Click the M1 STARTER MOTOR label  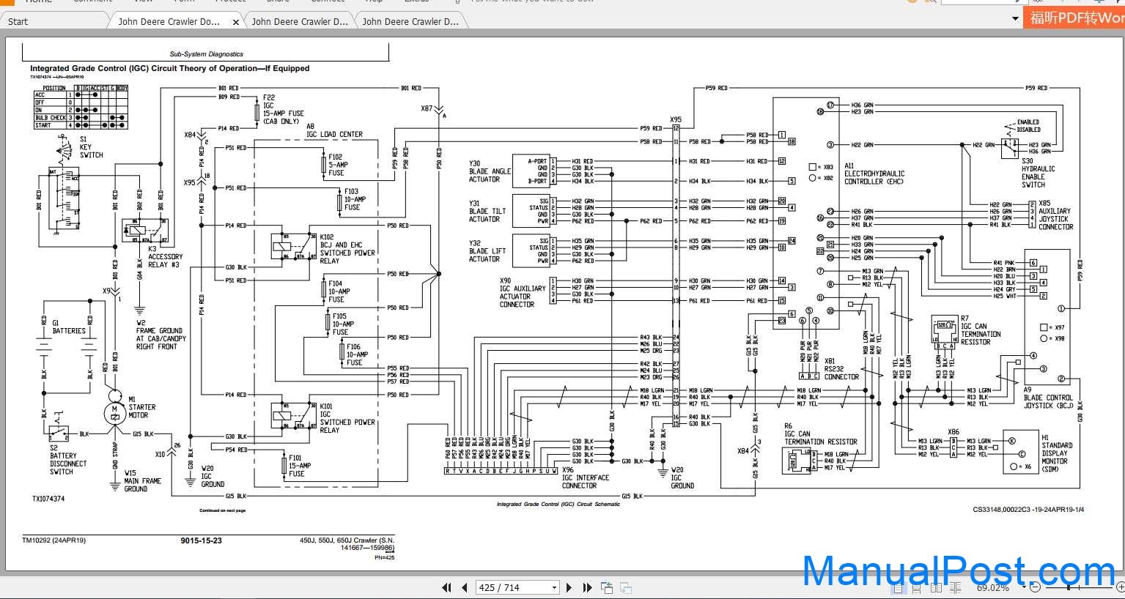(x=141, y=407)
